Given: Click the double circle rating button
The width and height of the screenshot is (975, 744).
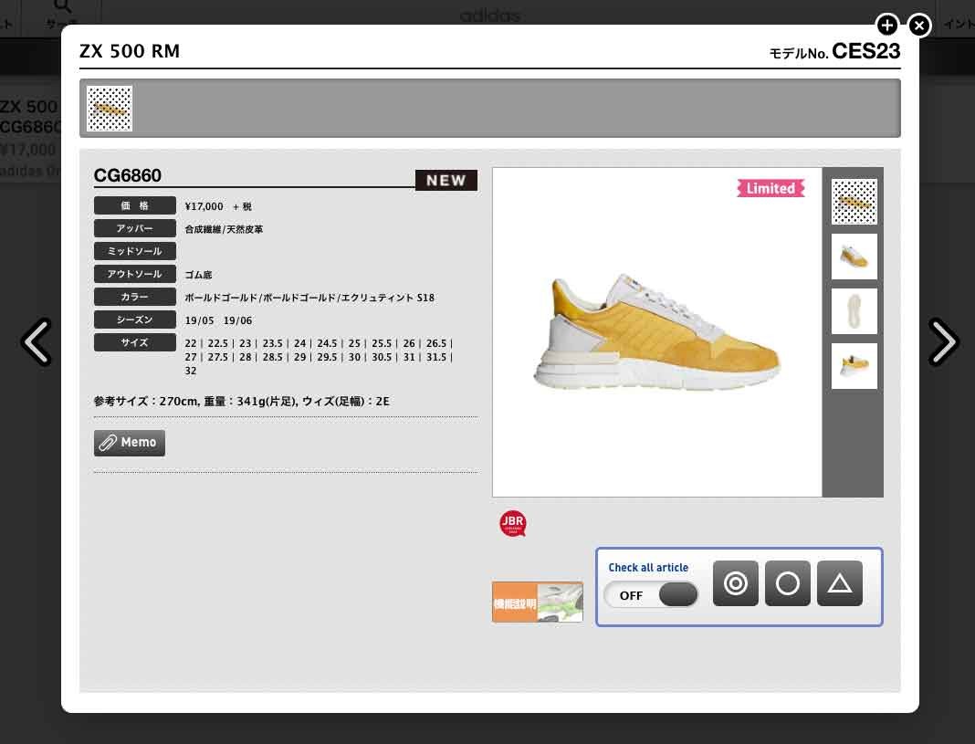Looking at the screenshot, I should [x=735, y=583].
